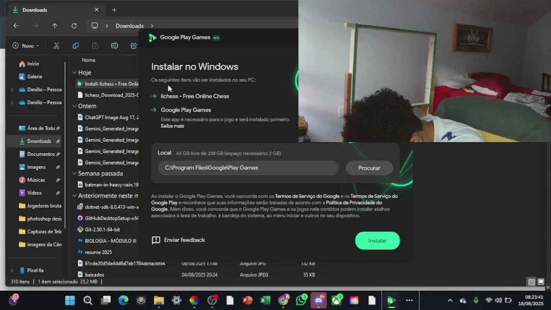Click the Paste icon in Explorer toolbar
The height and width of the screenshot is (310, 551).
coord(95,46)
